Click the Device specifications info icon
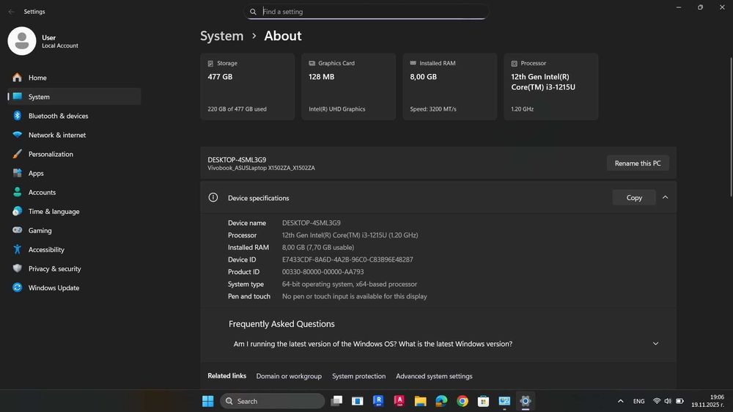This screenshot has width=733, height=412. coord(213,197)
